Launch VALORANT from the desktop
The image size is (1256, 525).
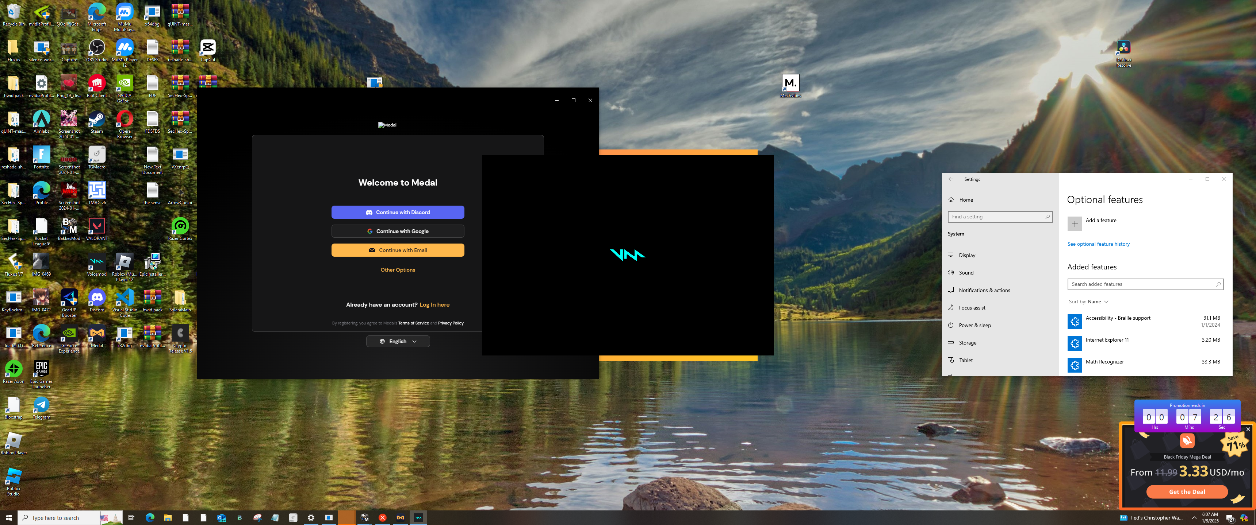96,227
